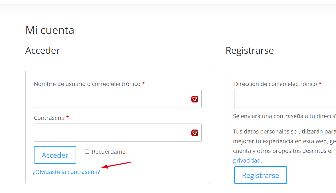Open the privacidad policy link
This screenshot has height=193, width=336.
click(x=247, y=161)
